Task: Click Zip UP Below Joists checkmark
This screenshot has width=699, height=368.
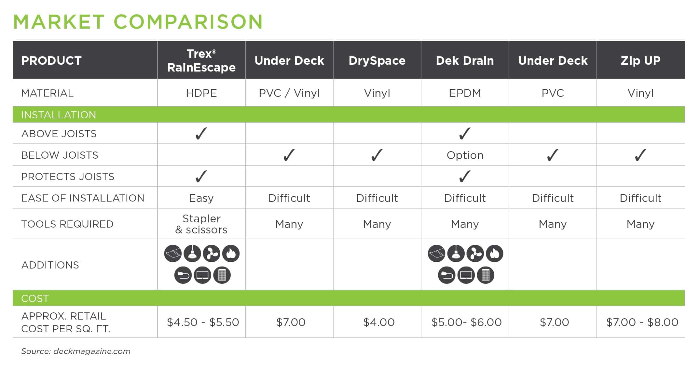Action: 640,155
